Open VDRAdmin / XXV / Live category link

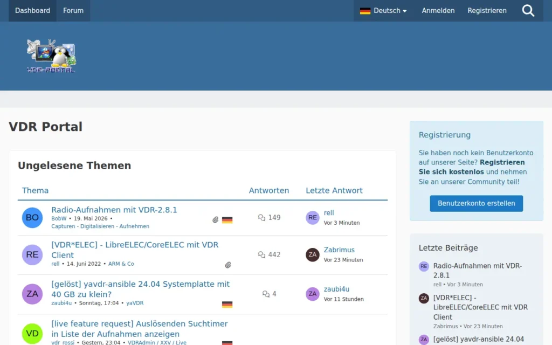pos(157,342)
